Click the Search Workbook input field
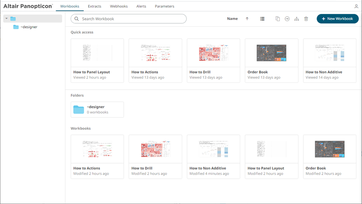 pyautogui.click(x=132, y=19)
